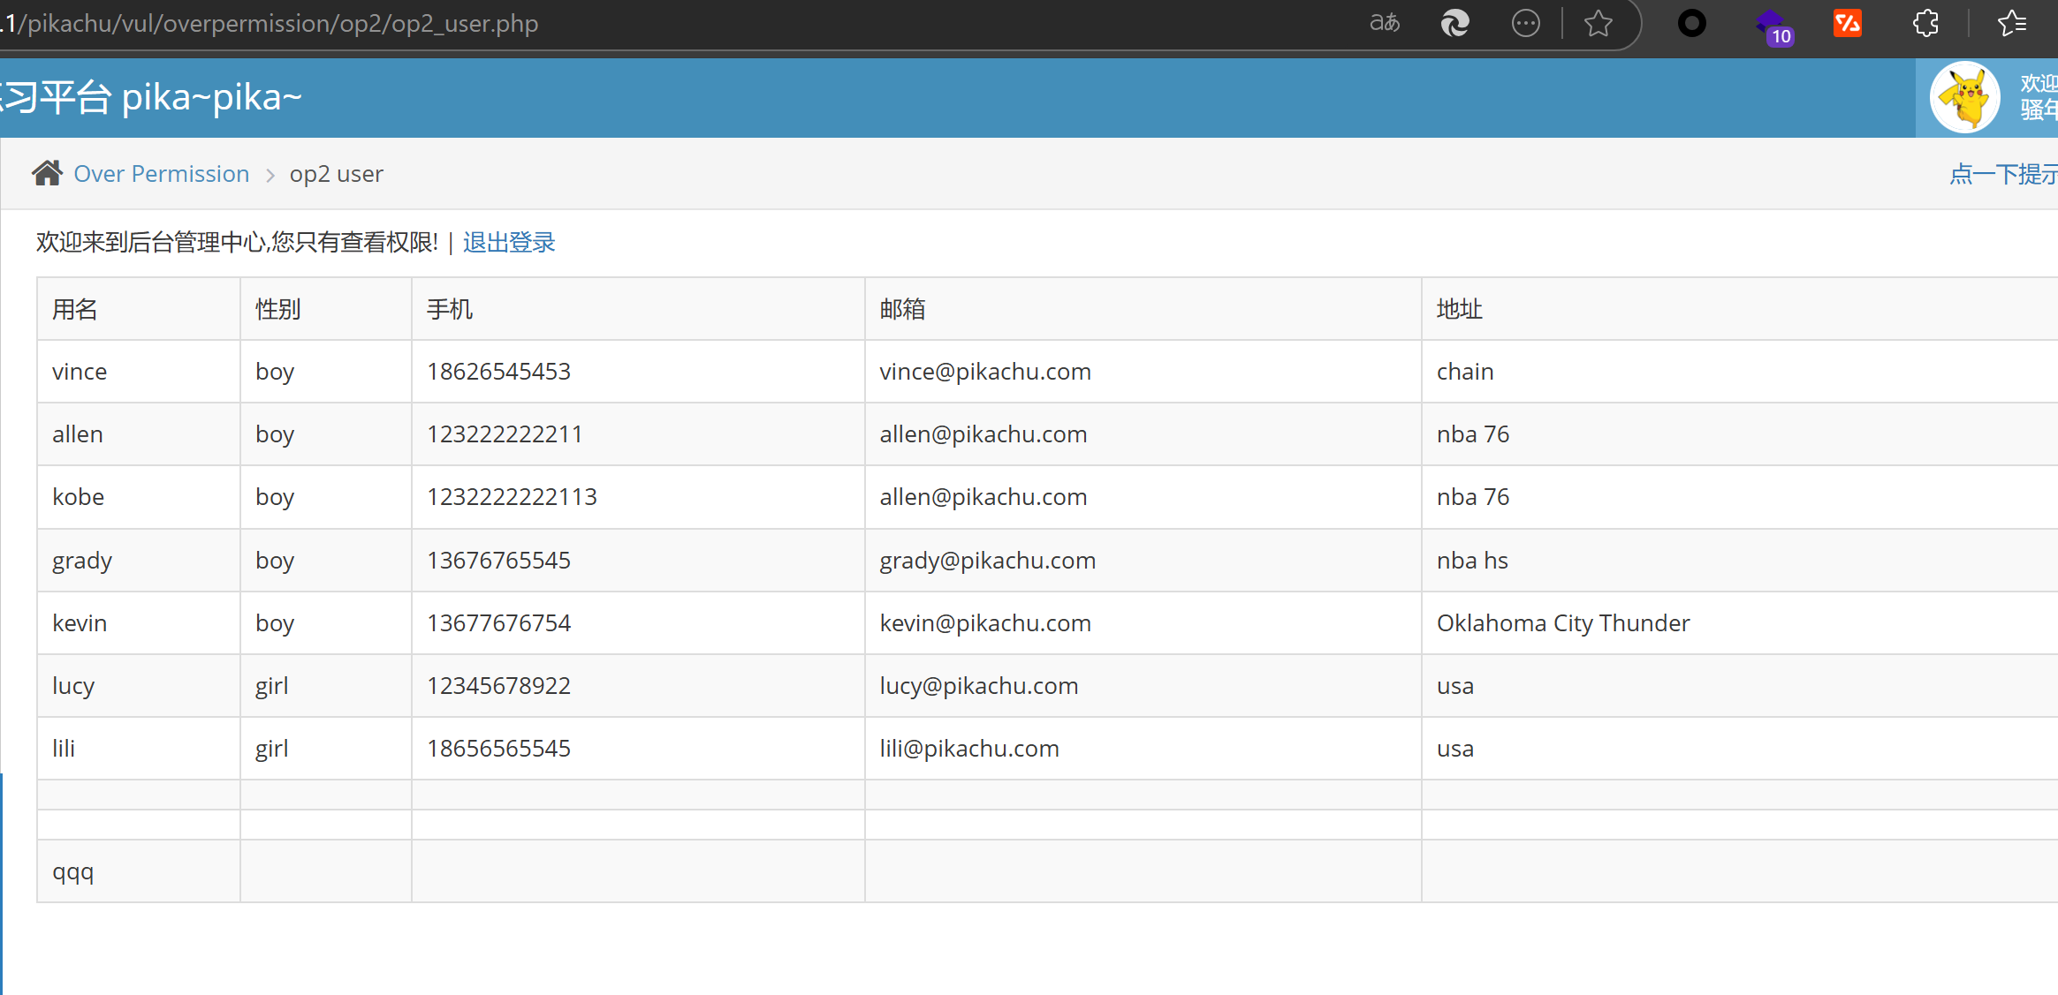This screenshot has width=2058, height=995.
Task: Open the Extensions puzzle-piece menu
Action: tap(1925, 23)
